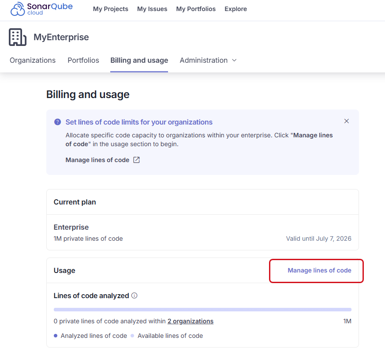Click the MyEnterprise enterprise name

pos(61,37)
